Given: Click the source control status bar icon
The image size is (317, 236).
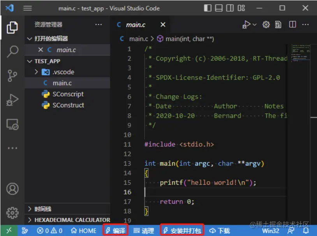Looking at the screenshot, I should (x=25, y=230).
